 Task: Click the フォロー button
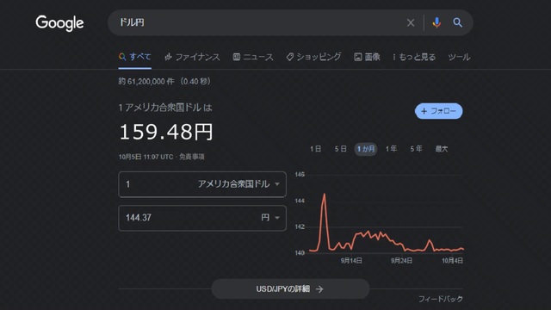click(438, 111)
